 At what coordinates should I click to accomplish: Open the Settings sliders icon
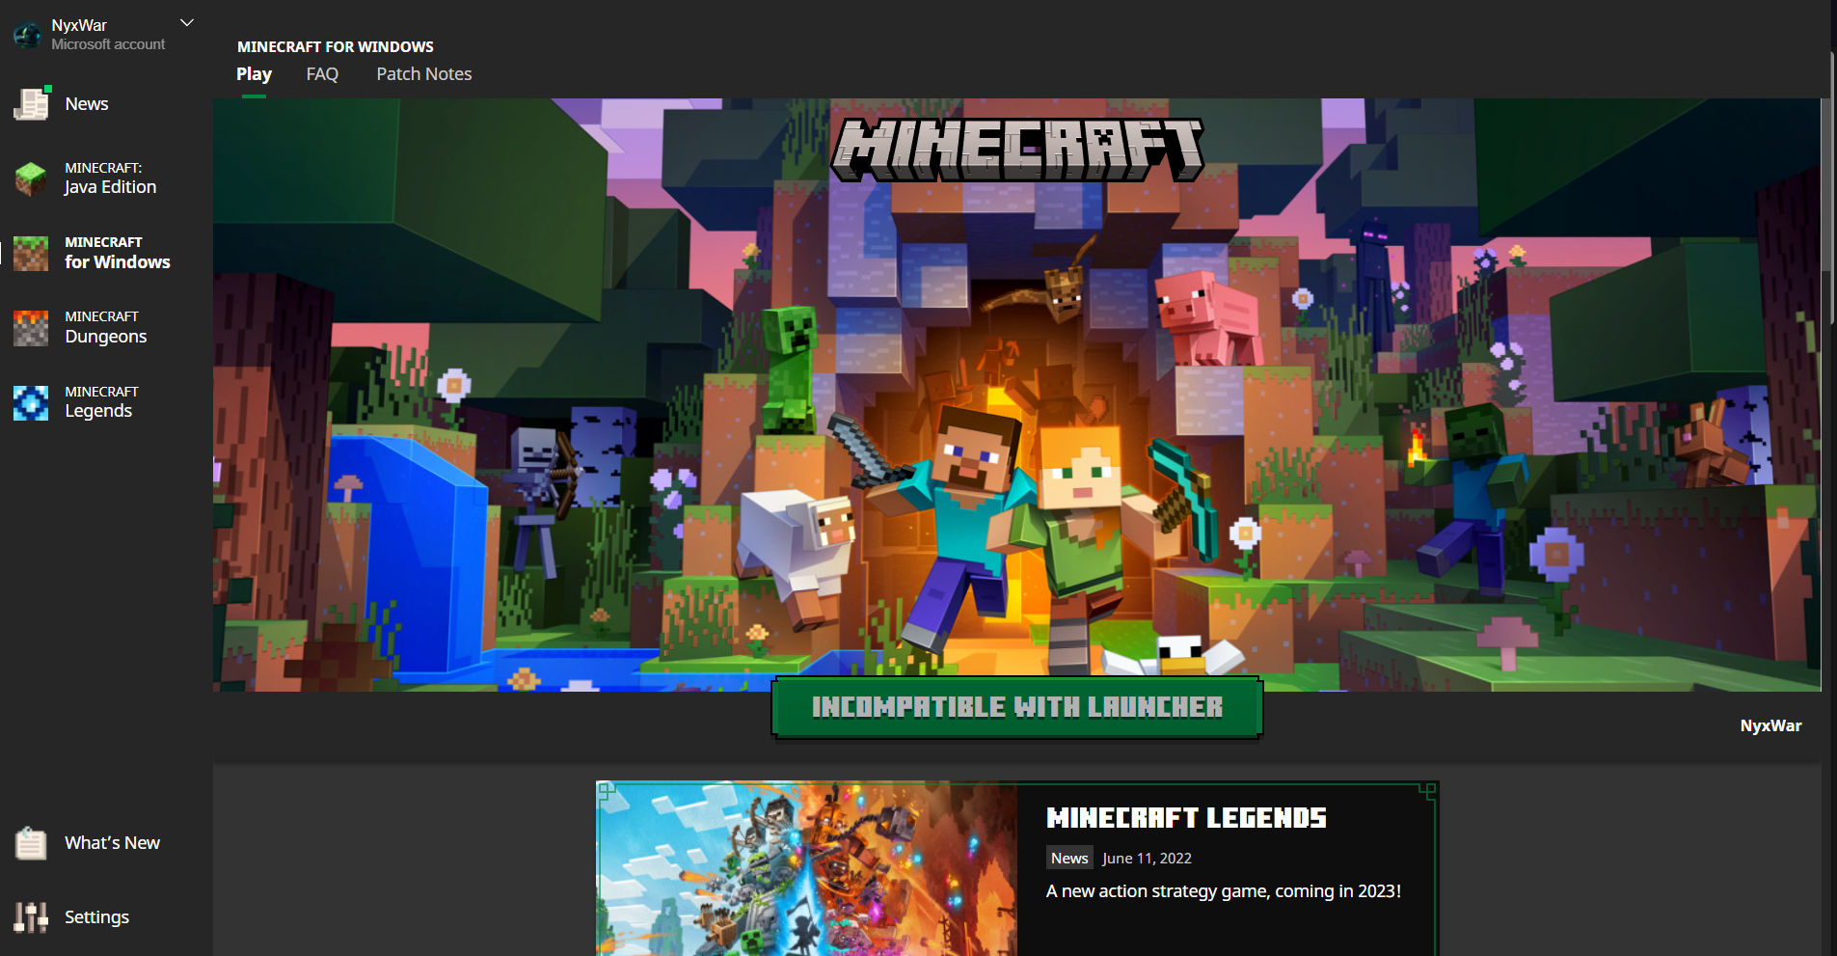click(x=31, y=917)
